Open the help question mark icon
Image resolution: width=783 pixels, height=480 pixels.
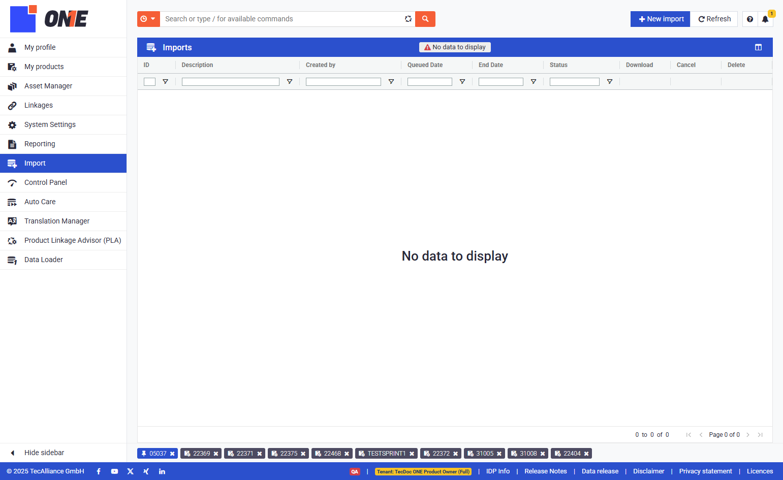pyautogui.click(x=750, y=19)
